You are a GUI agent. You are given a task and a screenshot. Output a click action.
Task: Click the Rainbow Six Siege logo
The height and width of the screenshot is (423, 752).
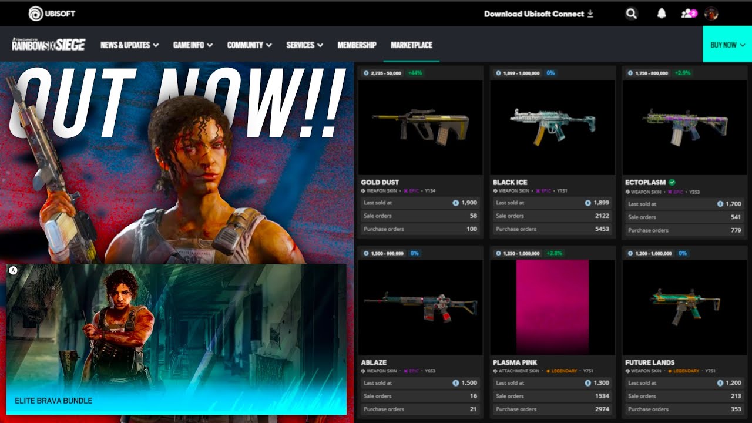[x=49, y=44]
